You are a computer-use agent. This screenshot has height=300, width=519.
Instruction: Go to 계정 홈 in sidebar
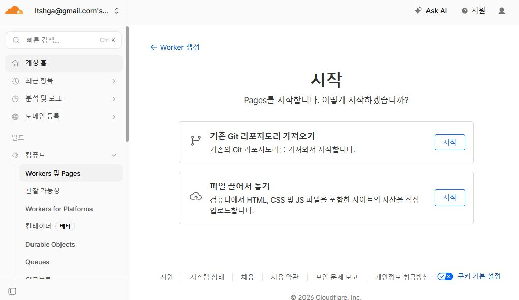point(64,63)
